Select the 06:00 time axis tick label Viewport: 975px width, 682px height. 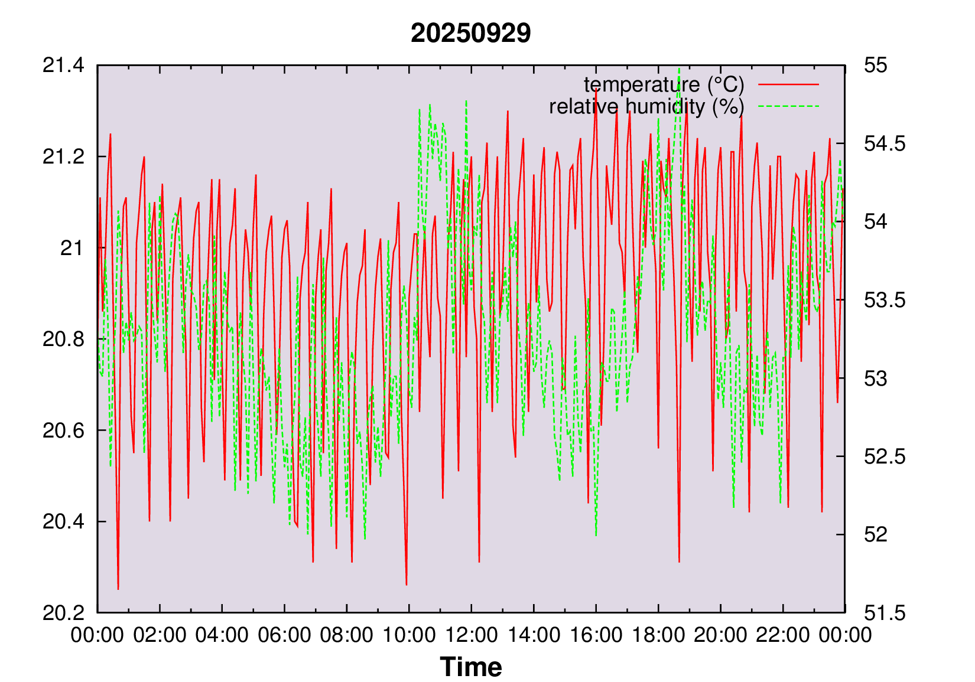[284, 635]
